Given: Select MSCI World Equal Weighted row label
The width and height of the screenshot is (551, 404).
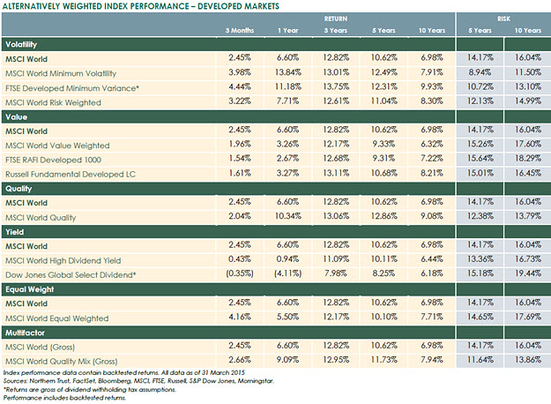Looking at the screenshot, I should click(57, 318).
